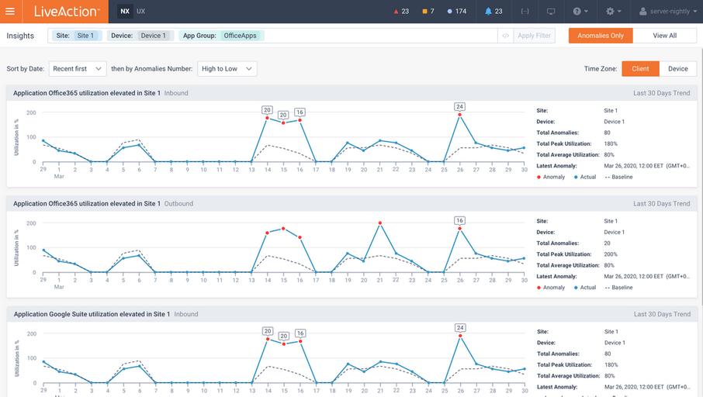Toggle Baseline legend in Office365 Outbound chart
This screenshot has height=397, width=703.
coord(618,288)
